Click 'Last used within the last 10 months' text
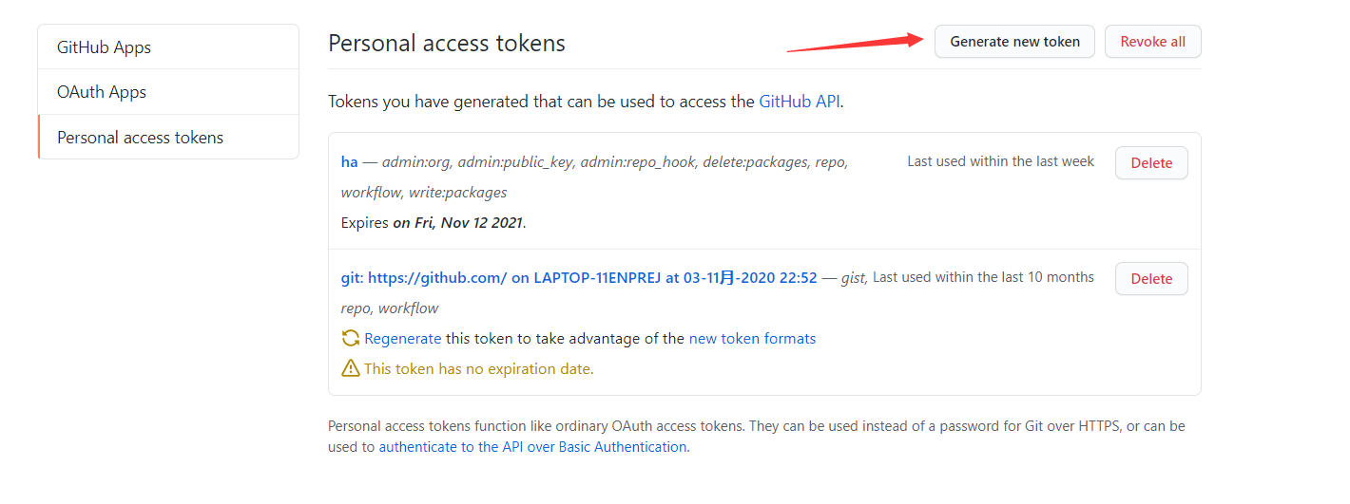 coord(983,277)
